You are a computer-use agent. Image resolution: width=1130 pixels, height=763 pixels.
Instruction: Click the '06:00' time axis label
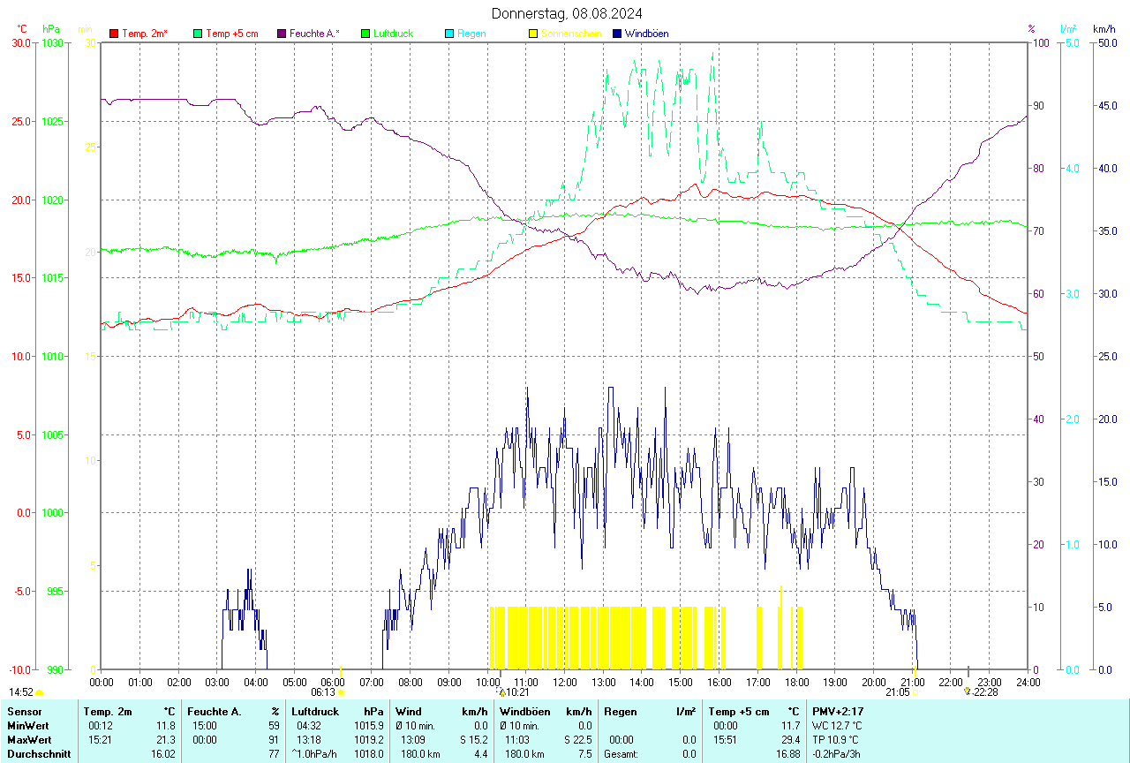click(x=333, y=682)
